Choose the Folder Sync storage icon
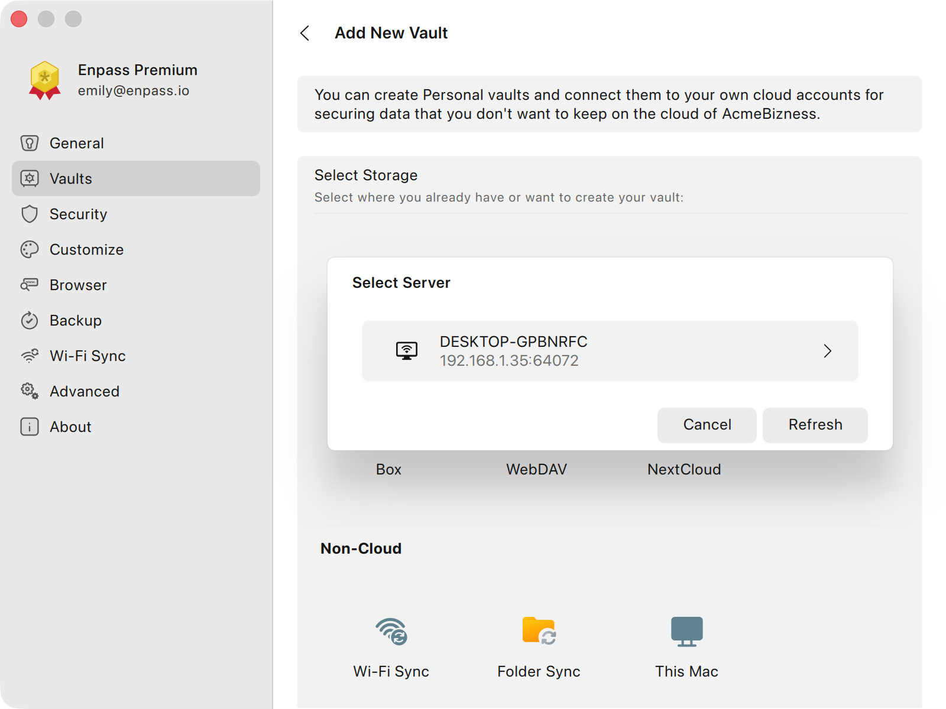The height and width of the screenshot is (709, 946). click(539, 631)
